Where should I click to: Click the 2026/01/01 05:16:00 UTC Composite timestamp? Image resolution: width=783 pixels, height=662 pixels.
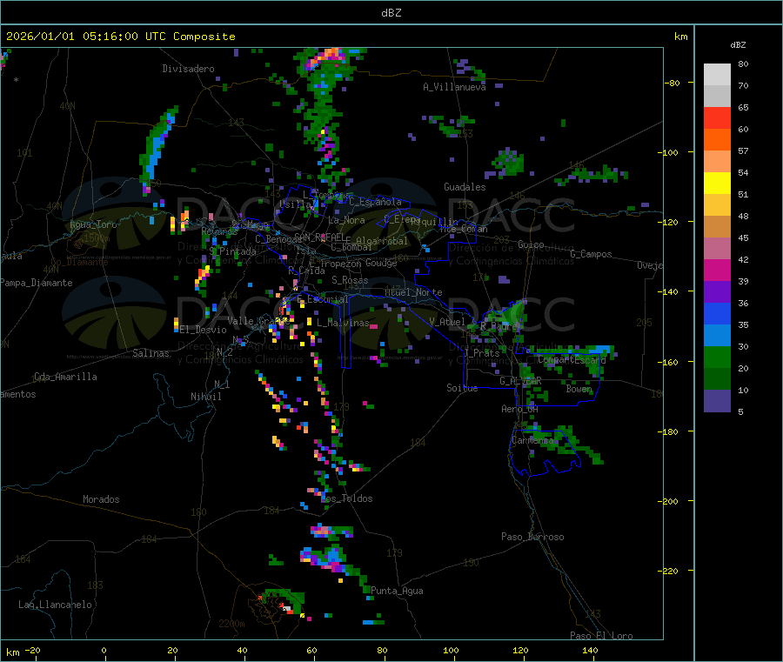[120, 37]
